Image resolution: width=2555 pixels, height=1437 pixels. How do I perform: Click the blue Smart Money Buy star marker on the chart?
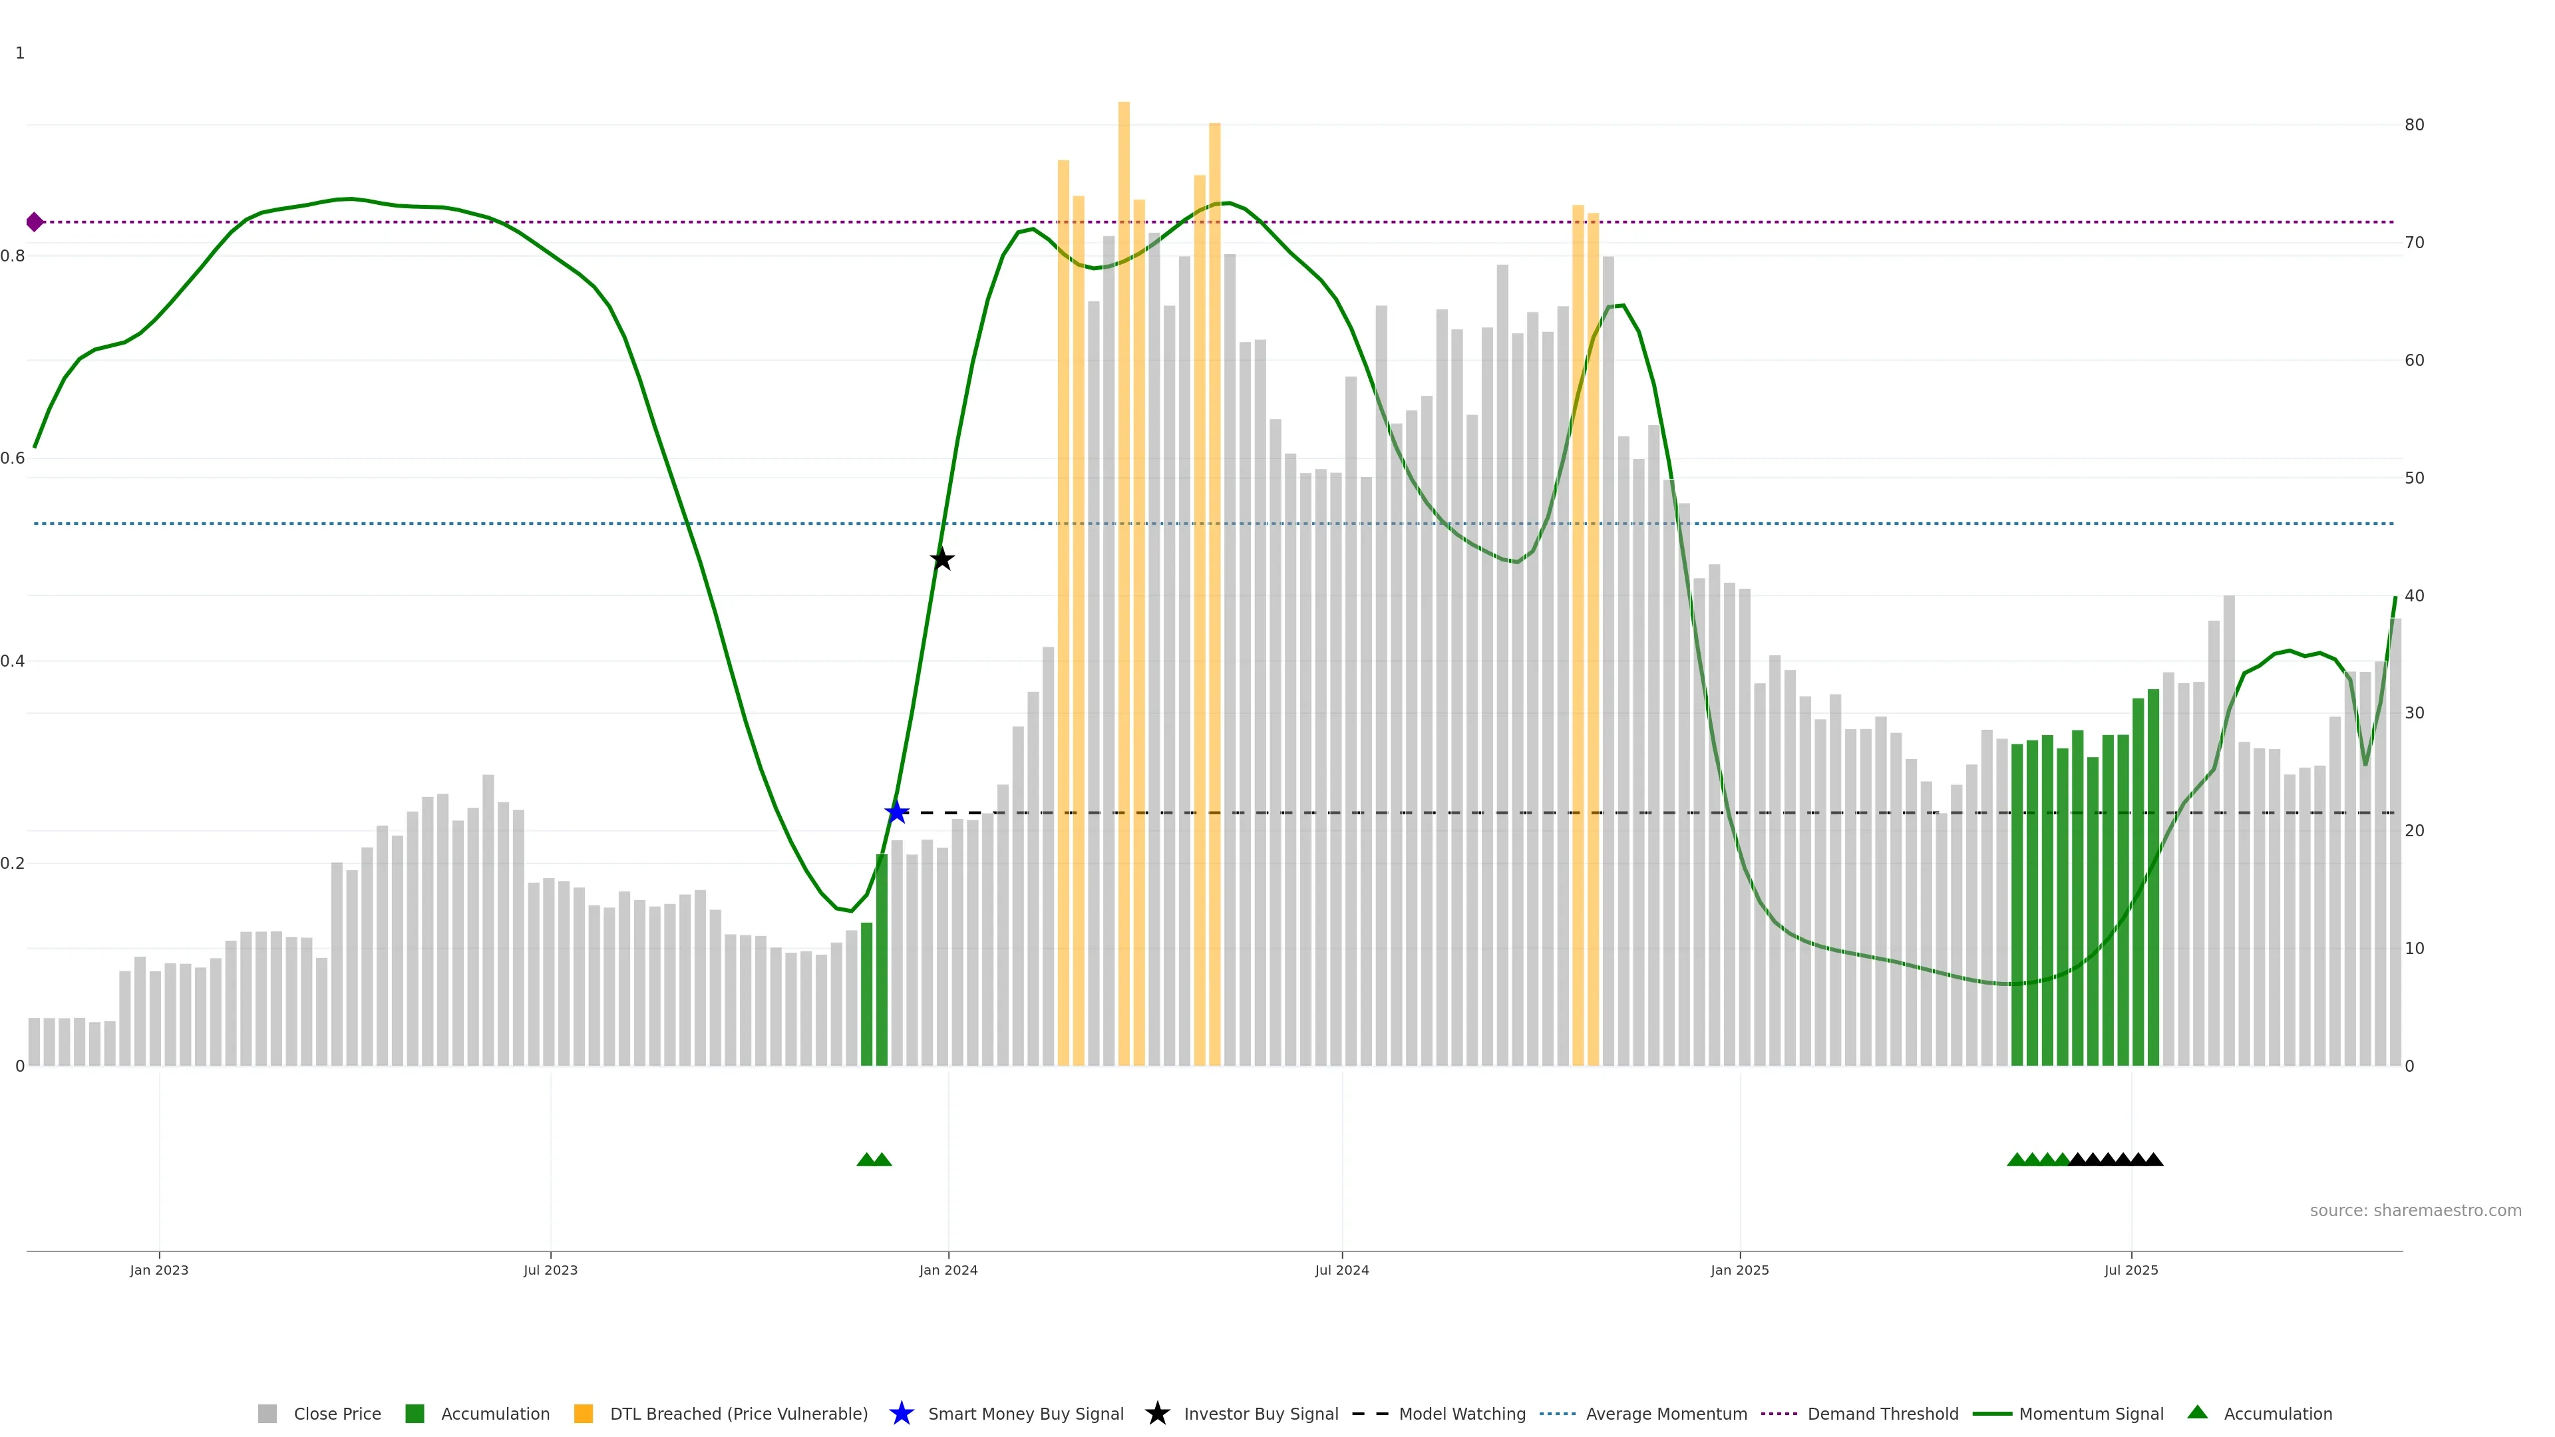coord(897,812)
